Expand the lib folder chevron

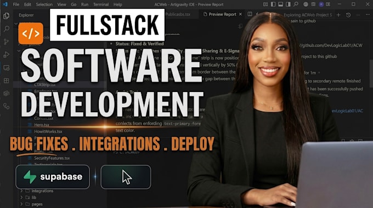21,197
